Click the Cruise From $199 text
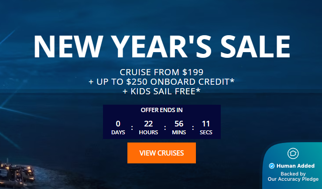 (x=161, y=72)
